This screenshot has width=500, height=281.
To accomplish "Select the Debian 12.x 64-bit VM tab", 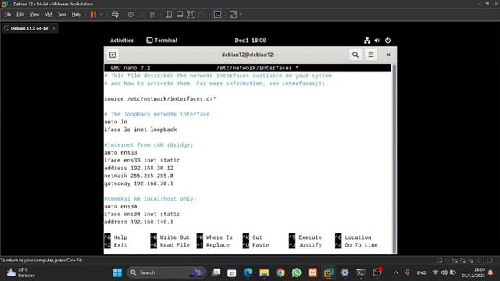I will coord(30,28).
